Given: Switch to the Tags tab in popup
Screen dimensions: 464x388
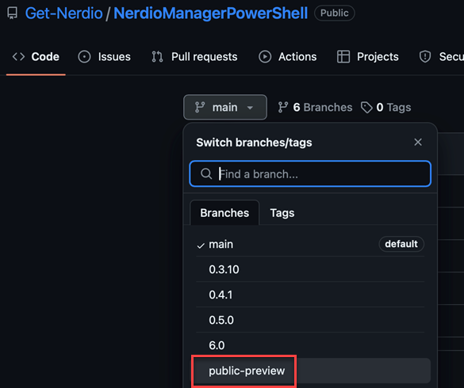Looking at the screenshot, I should point(282,213).
